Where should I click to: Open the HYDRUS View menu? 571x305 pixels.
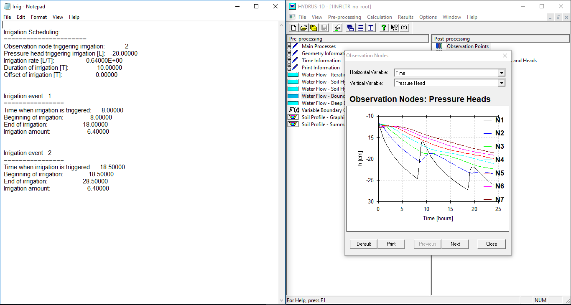(317, 17)
